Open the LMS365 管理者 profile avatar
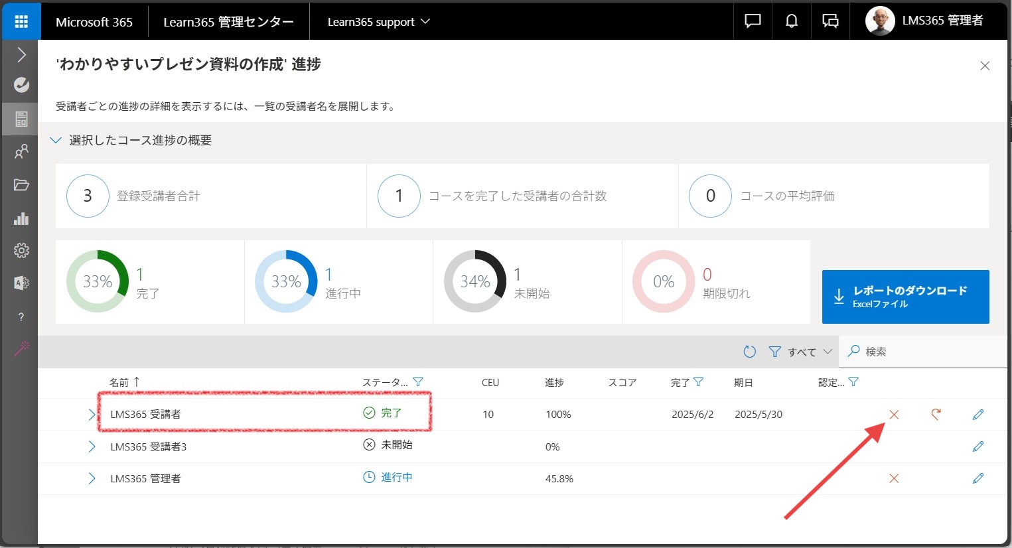 point(880,21)
